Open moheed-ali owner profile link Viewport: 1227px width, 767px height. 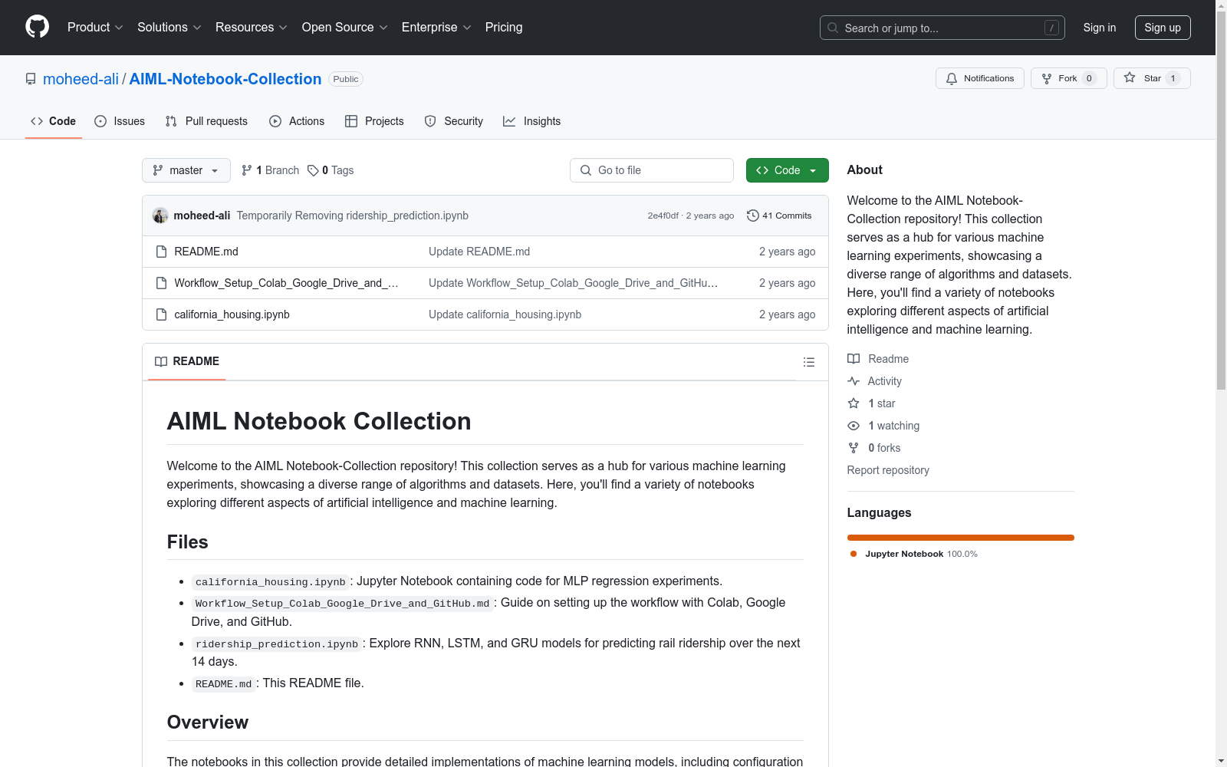[81, 79]
